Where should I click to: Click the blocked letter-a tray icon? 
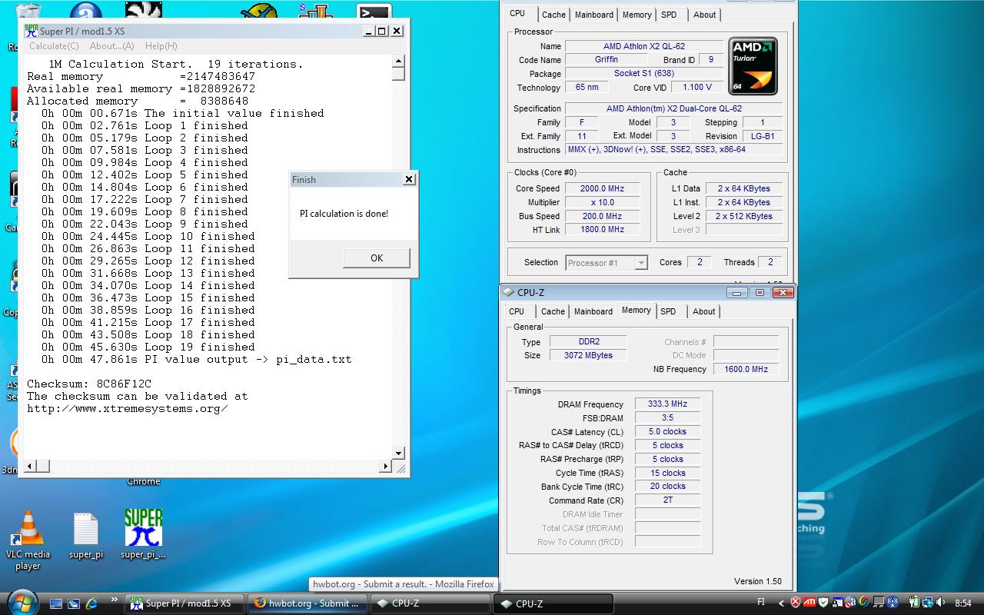(x=851, y=602)
